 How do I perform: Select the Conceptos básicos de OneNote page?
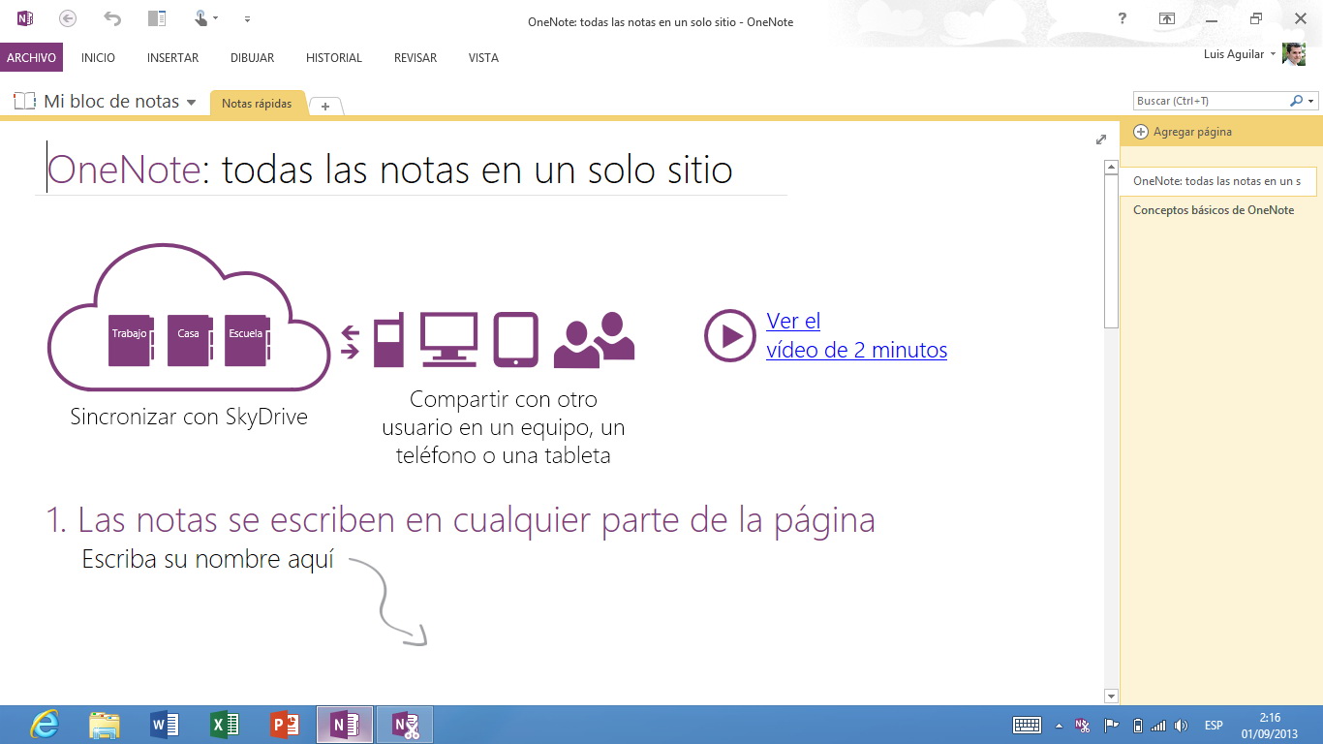pos(1213,210)
